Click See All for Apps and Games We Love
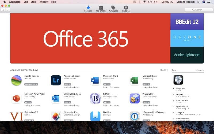Viewport: 214px width, 134px height. point(164,70)
